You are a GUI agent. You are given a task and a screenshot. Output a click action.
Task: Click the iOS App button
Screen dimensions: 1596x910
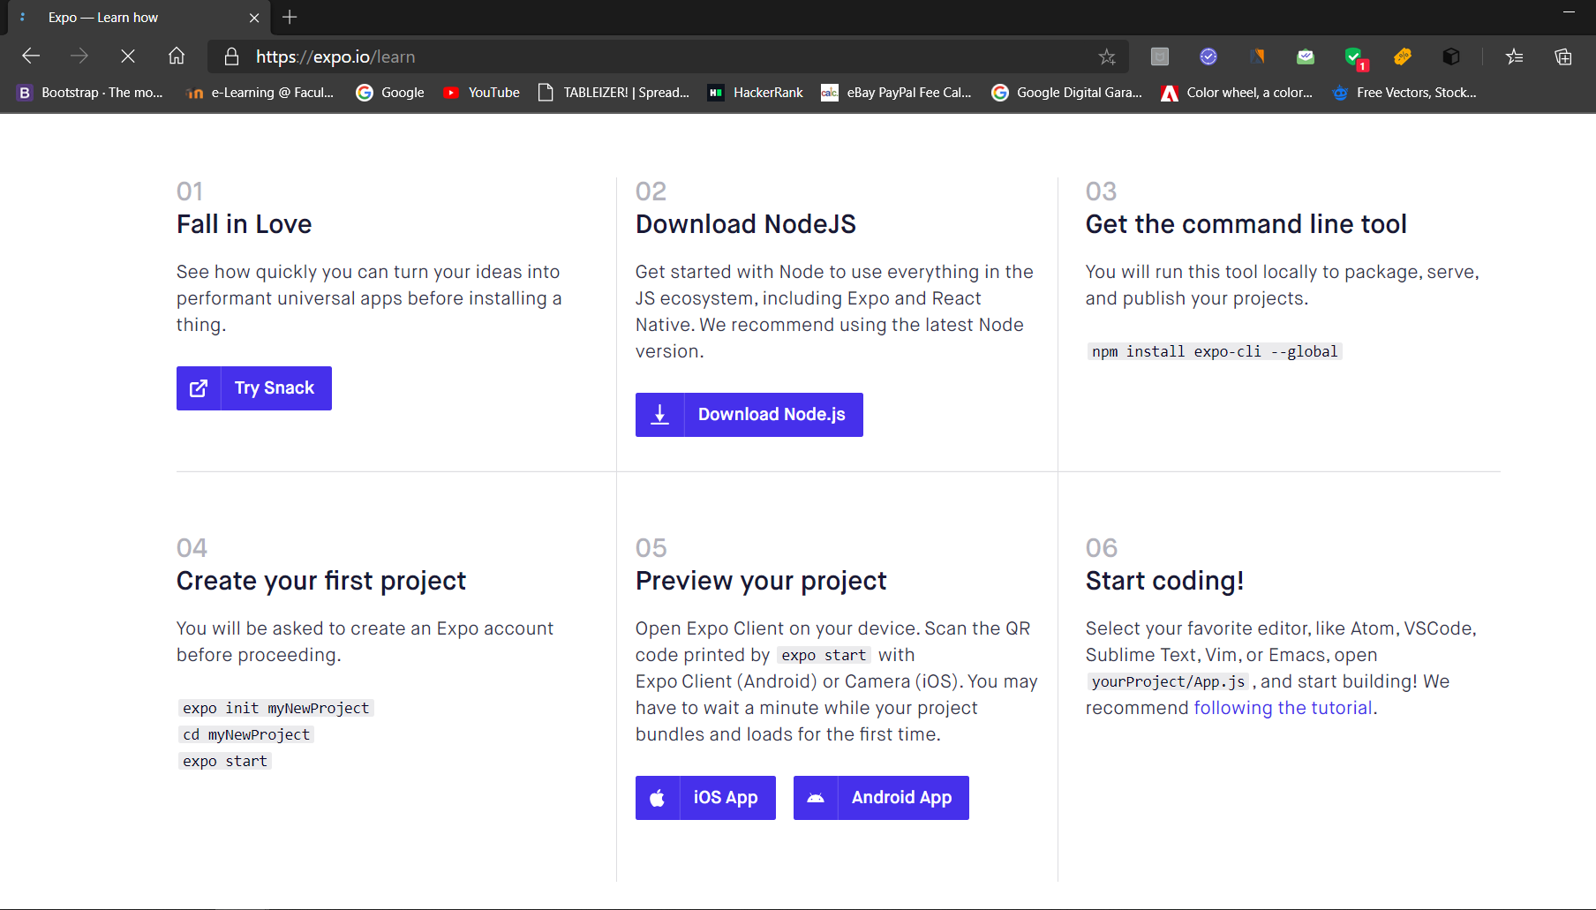(x=705, y=798)
